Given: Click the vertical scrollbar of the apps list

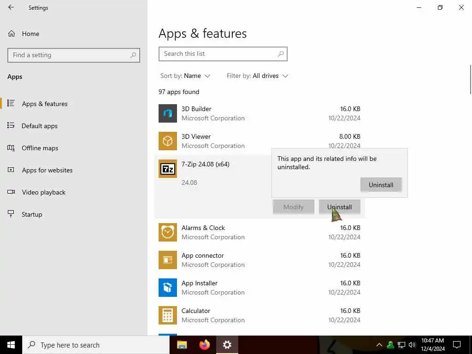Looking at the screenshot, I should (x=470, y=79).
